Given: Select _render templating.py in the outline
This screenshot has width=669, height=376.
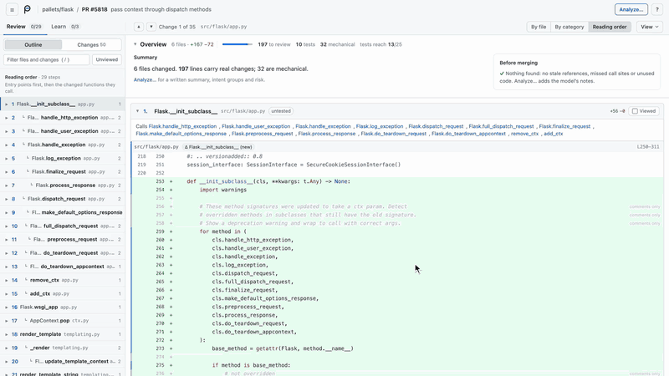Looking at the screenshot, I should pyautogui.click(x=63, y=348).
